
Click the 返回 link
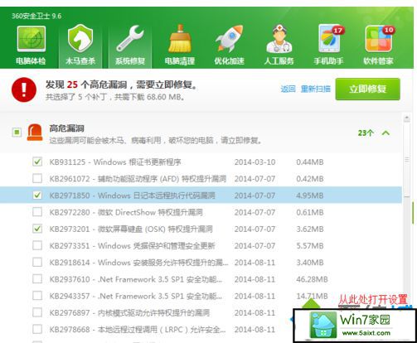click(288, 89)
